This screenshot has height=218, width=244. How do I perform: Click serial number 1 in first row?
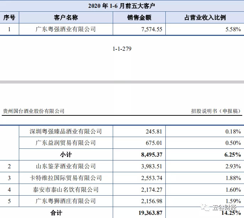[x=9, y=29]
